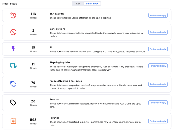Review and reply to AI tickets
173x130 pixels.
pos(158,49)
